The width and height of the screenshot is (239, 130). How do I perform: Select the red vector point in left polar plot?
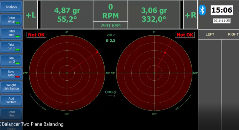coord(97,52)
